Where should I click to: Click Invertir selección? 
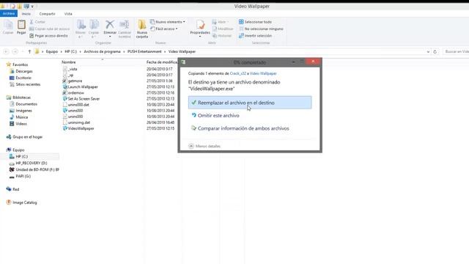pyautogui.click(x=255, y=36)
